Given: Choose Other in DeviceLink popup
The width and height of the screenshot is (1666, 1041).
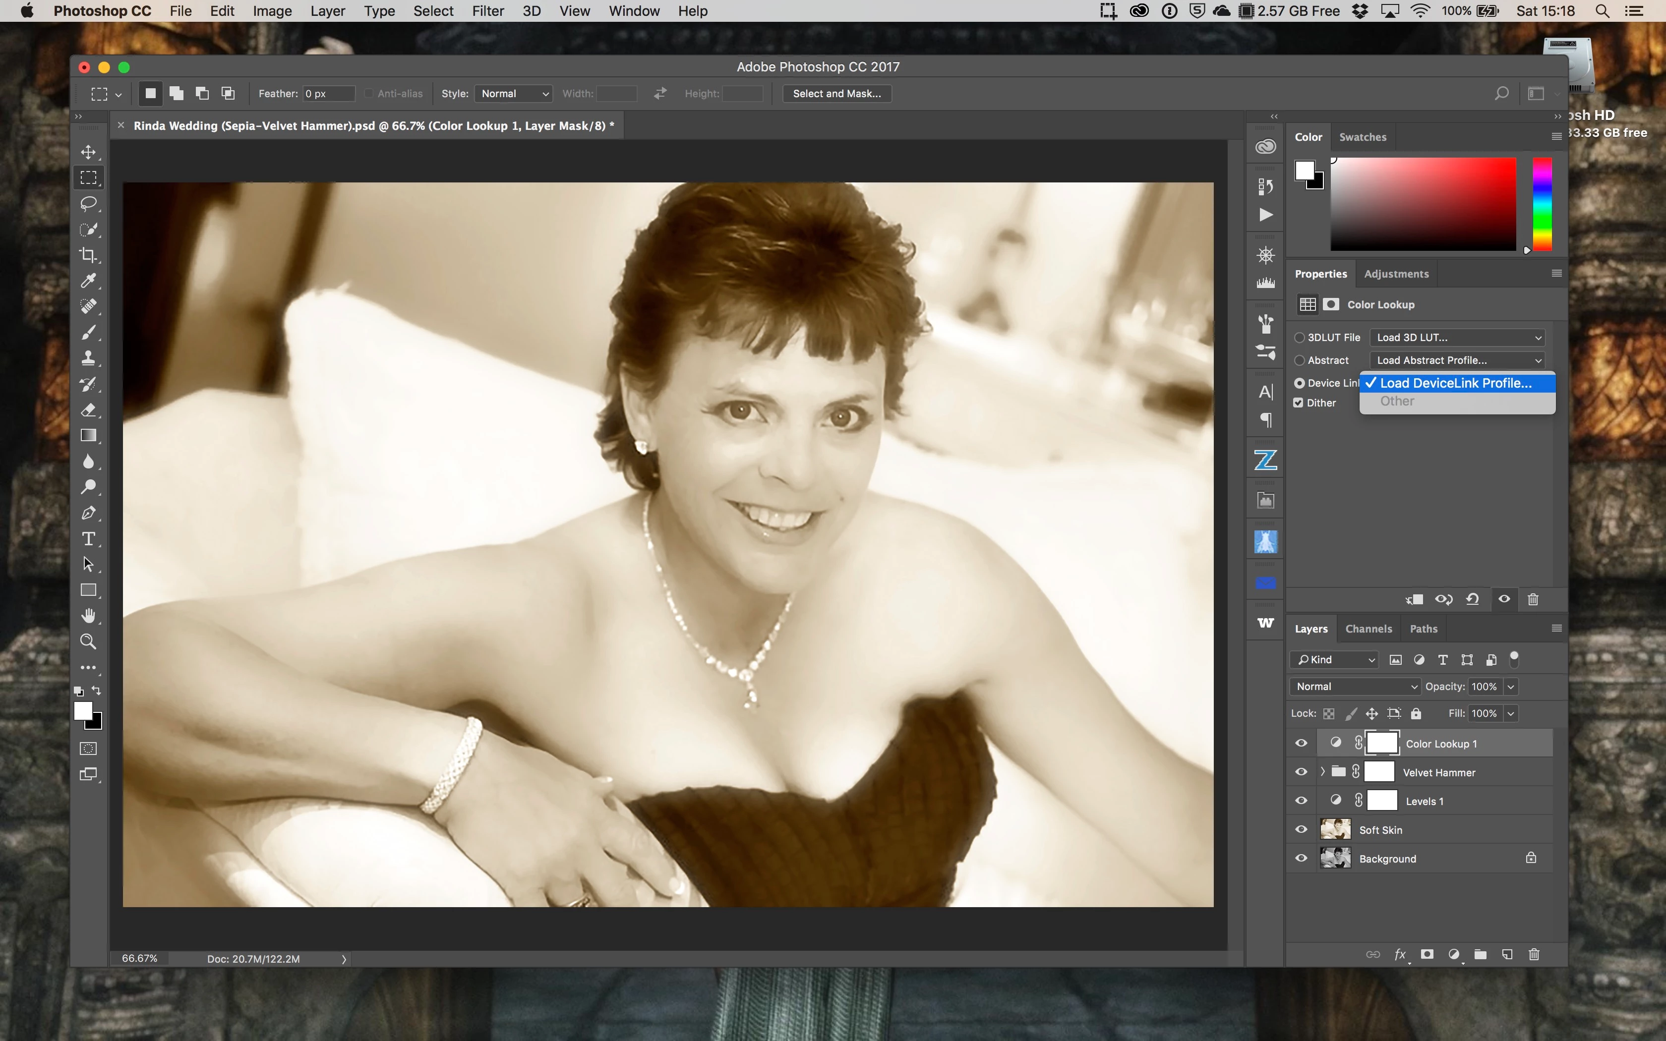Looking at the screenshot, I should point(1397,402).
